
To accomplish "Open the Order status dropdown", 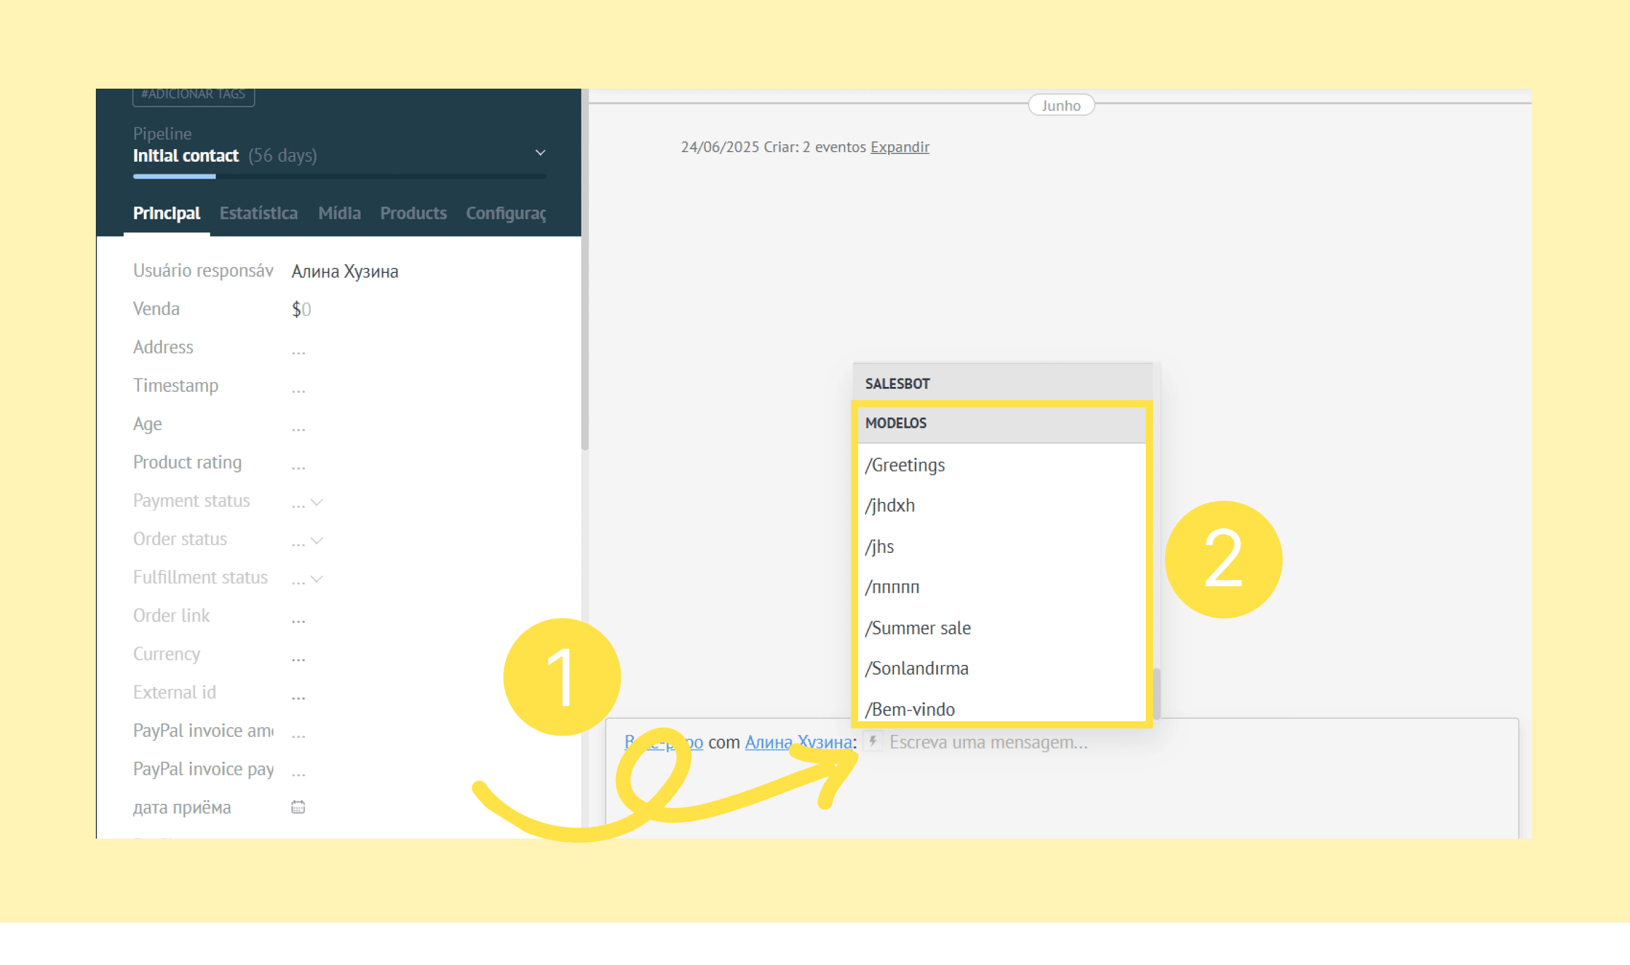I will (x=316, y=540).
